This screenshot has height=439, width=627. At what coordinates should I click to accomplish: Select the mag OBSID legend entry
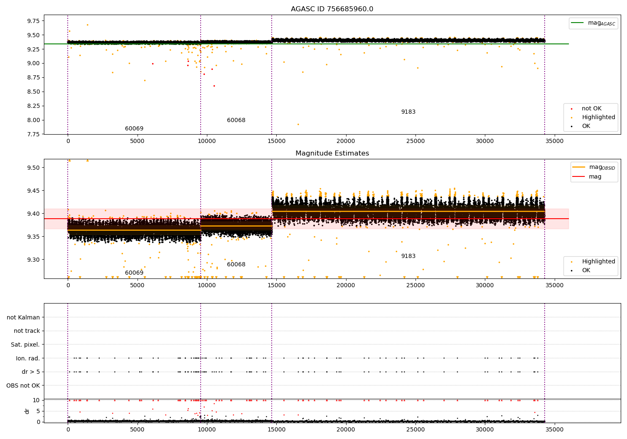(594, 167)
